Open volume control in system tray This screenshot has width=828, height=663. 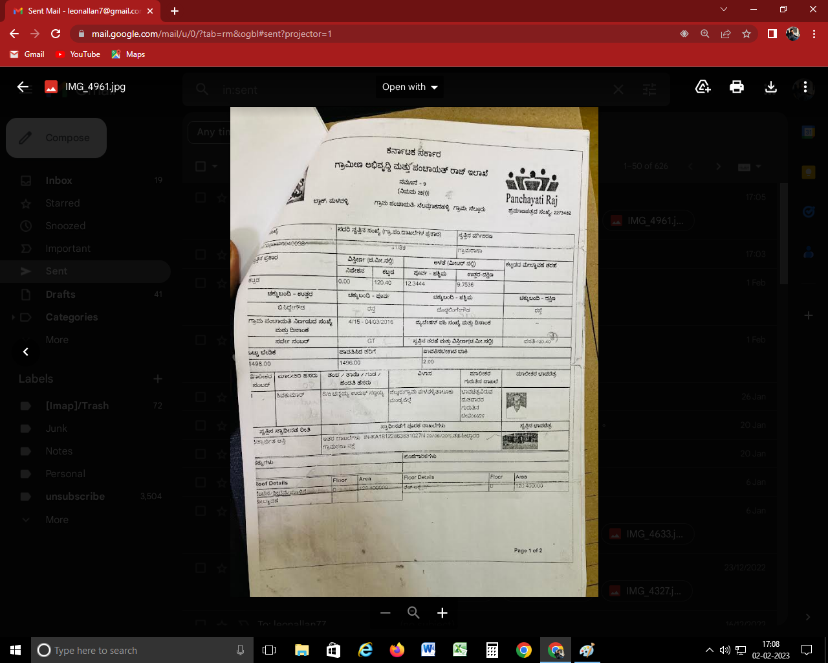[x=725, y=650]
